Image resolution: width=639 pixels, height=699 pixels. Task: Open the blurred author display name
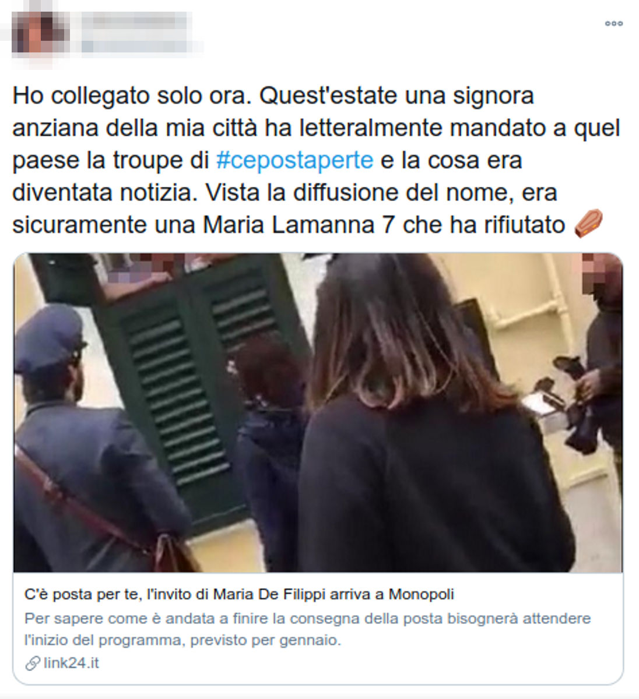tap(134, 22)
